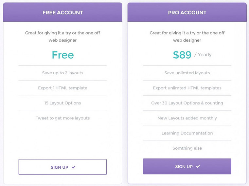Viewport: 249px width, 186px height.
Task: Click New Layouts added monthly item
Action: tap(187, 118)
